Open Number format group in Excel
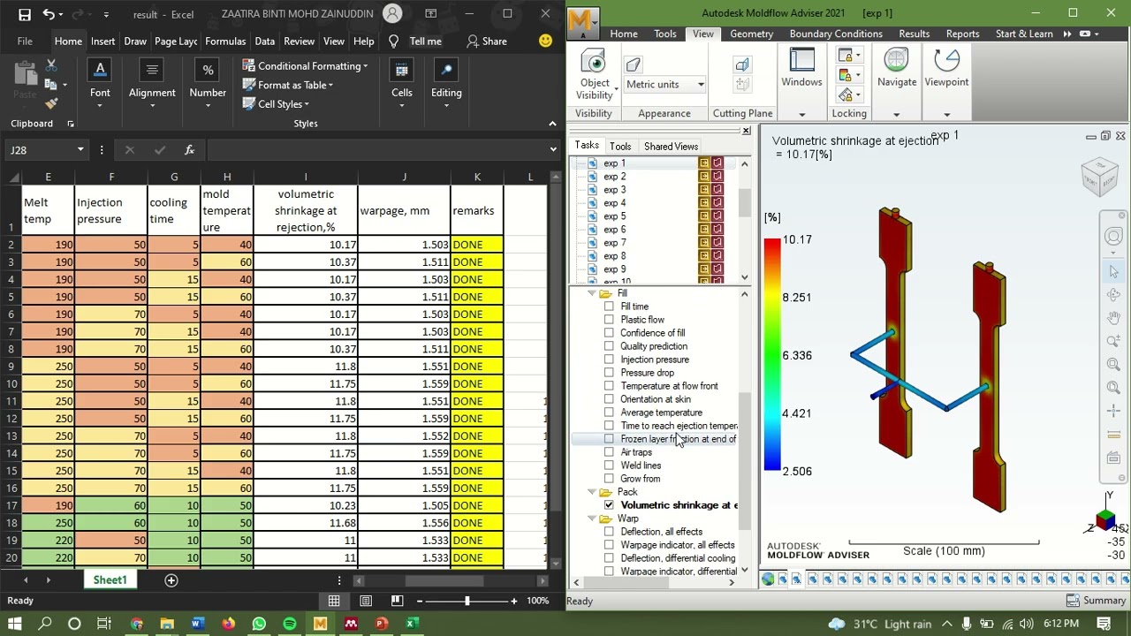This screenshot has width=1131, height=636. 208,84
